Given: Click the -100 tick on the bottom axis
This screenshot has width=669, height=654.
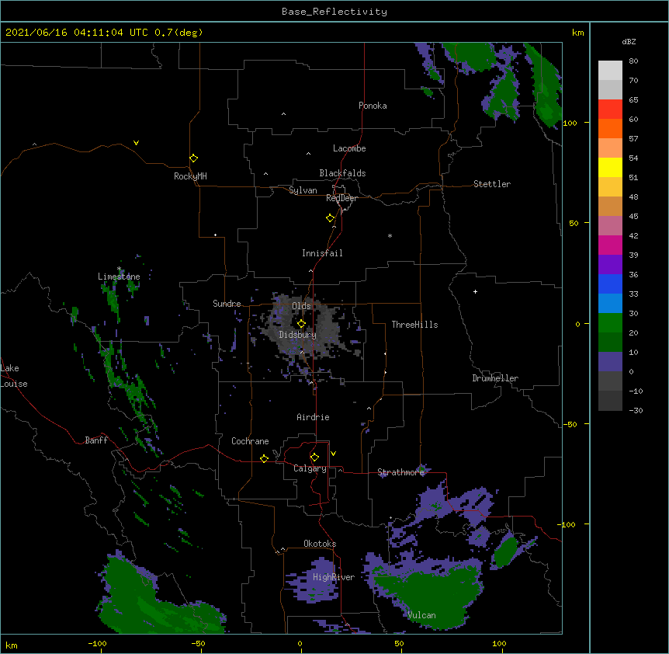Looking at the screenshot, I should pos(97,643).
